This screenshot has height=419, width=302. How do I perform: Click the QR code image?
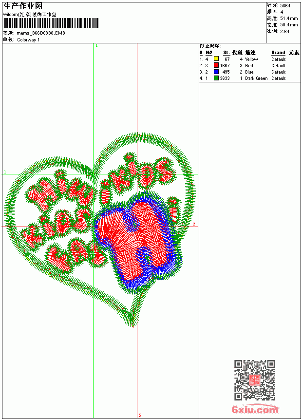pyautogui.click(x=255, y=380)
